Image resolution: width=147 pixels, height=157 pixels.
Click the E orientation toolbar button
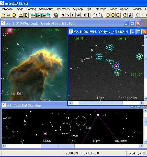(73, 15)
